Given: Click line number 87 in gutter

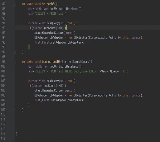Looking at the screenshot, I should coord(4,4).
